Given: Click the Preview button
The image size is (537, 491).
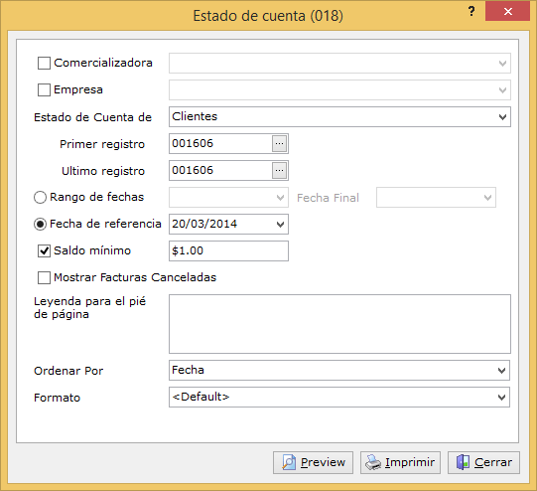Looking at the screenshot, I should 313,462.
